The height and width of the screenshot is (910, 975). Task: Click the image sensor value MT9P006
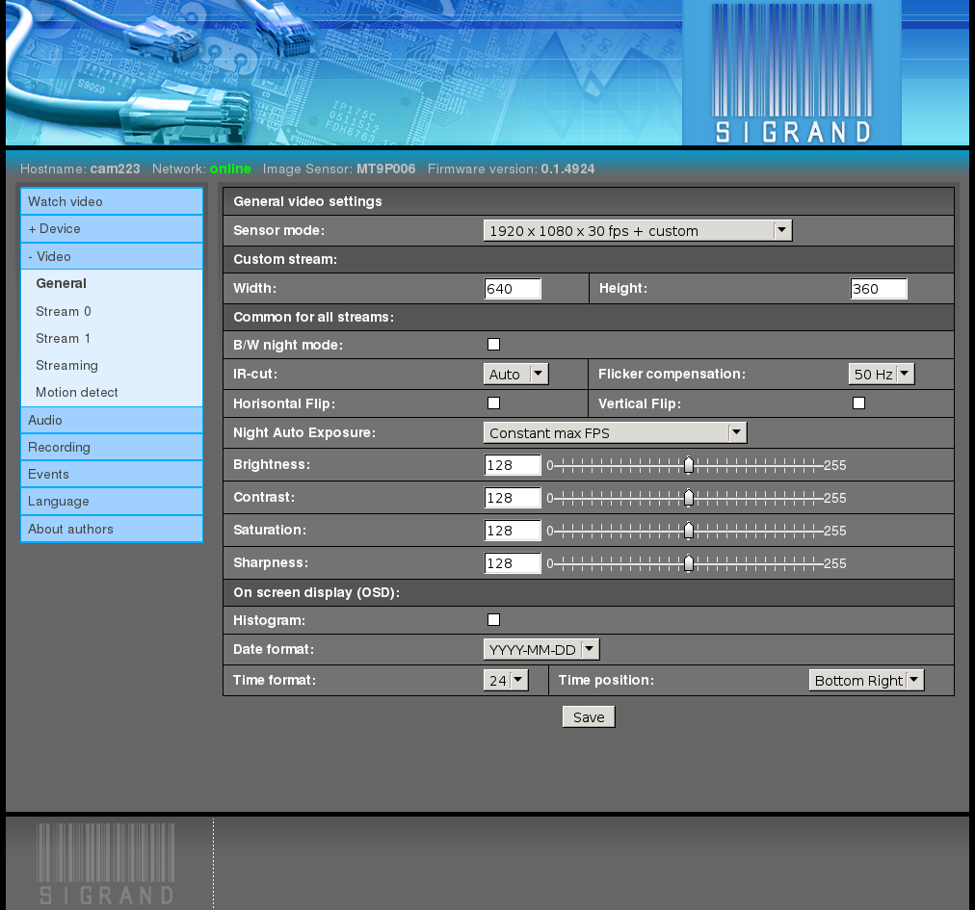[x=385, y=169]
